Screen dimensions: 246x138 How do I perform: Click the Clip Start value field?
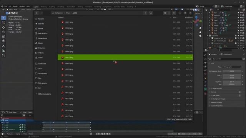click(x=232, y=82)
